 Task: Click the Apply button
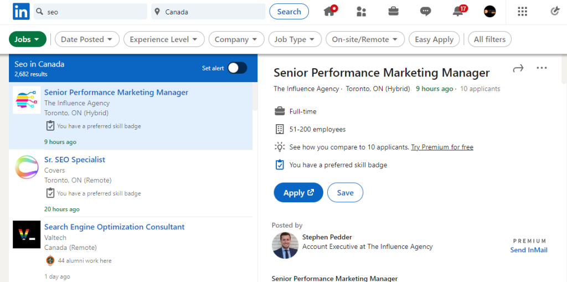click(x=298, y=193)
